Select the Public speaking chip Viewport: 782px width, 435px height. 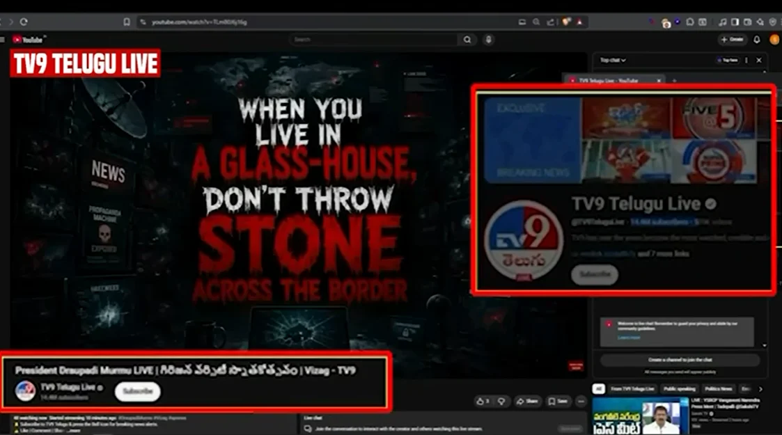coord(679,388)
